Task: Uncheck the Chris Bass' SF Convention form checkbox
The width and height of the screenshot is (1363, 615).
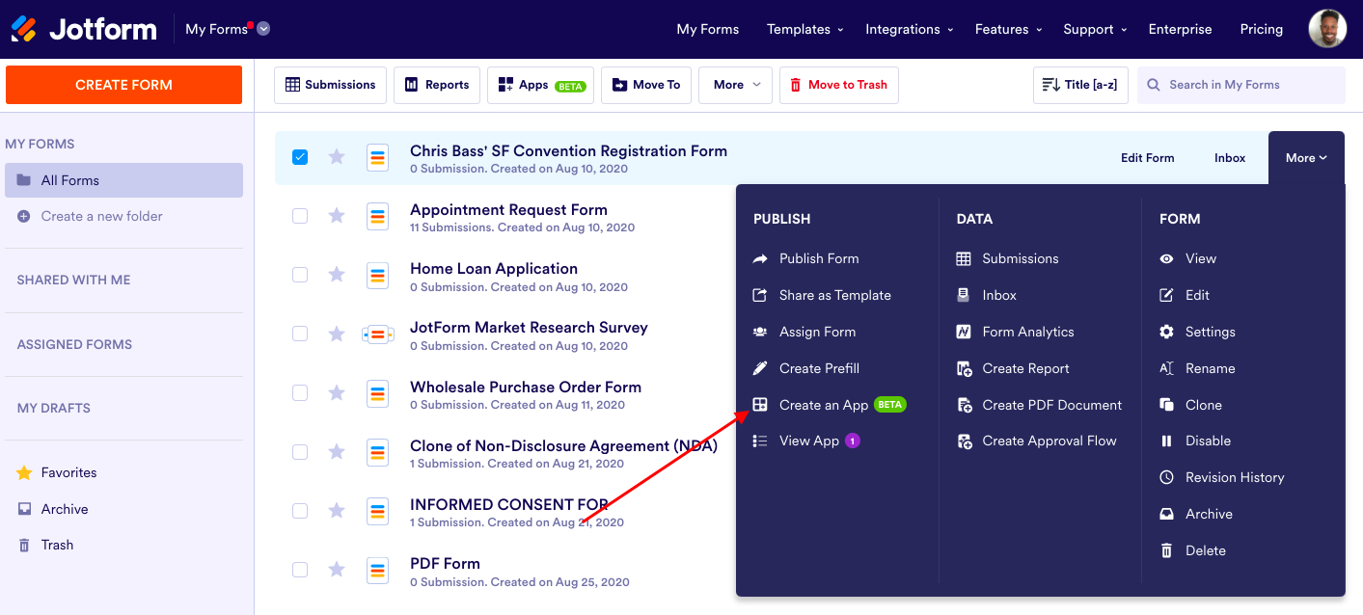Action: point(300,157)
